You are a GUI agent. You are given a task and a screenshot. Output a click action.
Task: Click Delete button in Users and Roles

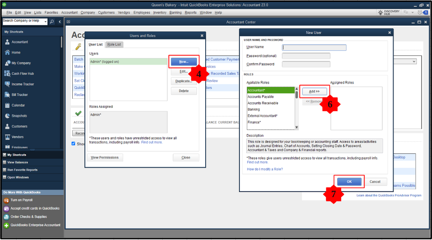[184, 91]
